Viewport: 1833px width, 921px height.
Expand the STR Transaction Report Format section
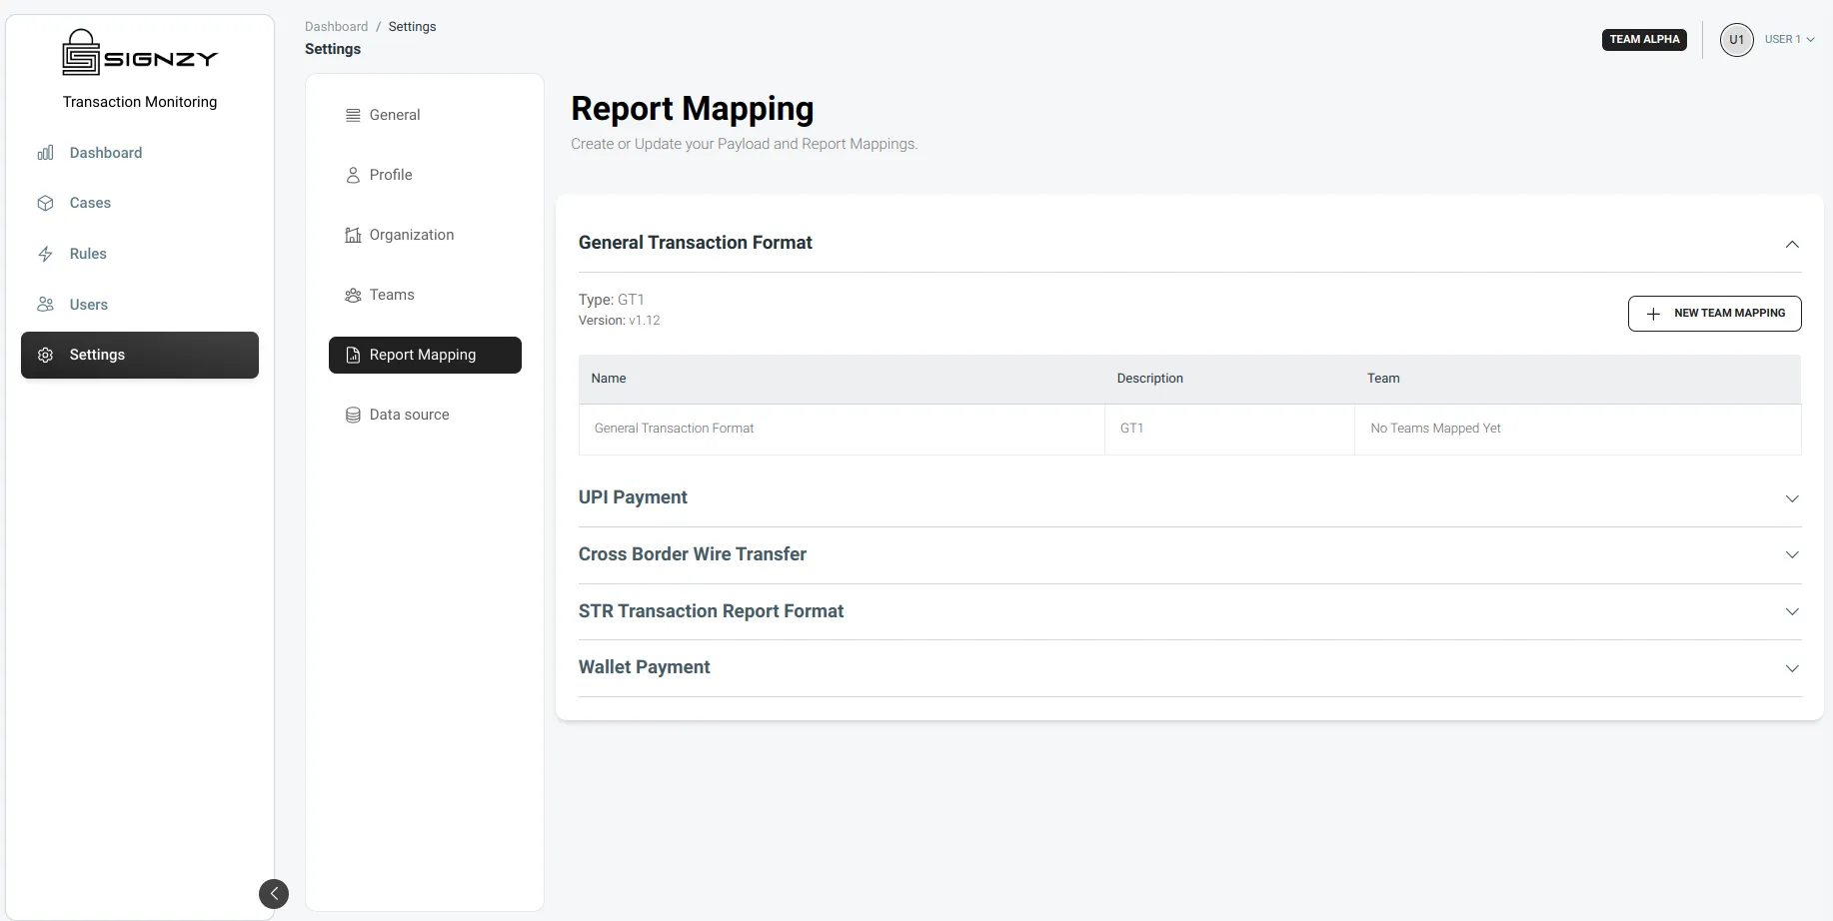[x=1792, y=611]
